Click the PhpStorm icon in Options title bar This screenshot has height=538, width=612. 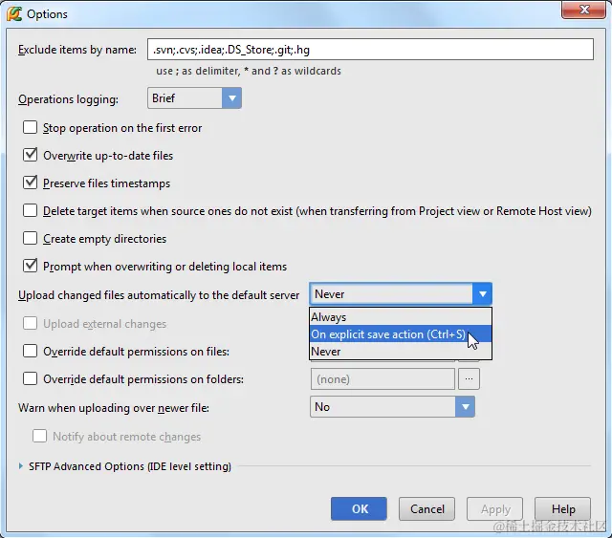pos(14,14)
